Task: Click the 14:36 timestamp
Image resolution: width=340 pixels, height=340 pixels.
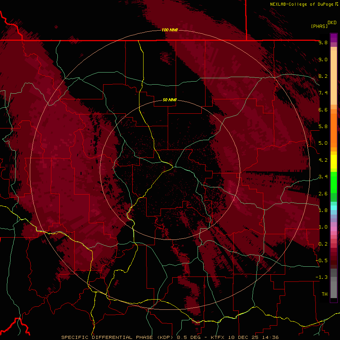Action: (270, 337)
